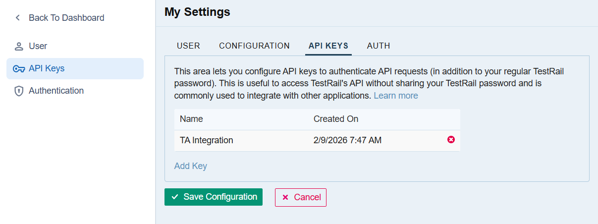
Task: Click the back chevron arrow icon
Action: [18, 18]
